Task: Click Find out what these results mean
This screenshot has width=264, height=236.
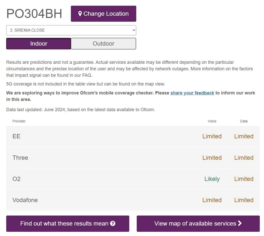Action: (68, 223)
